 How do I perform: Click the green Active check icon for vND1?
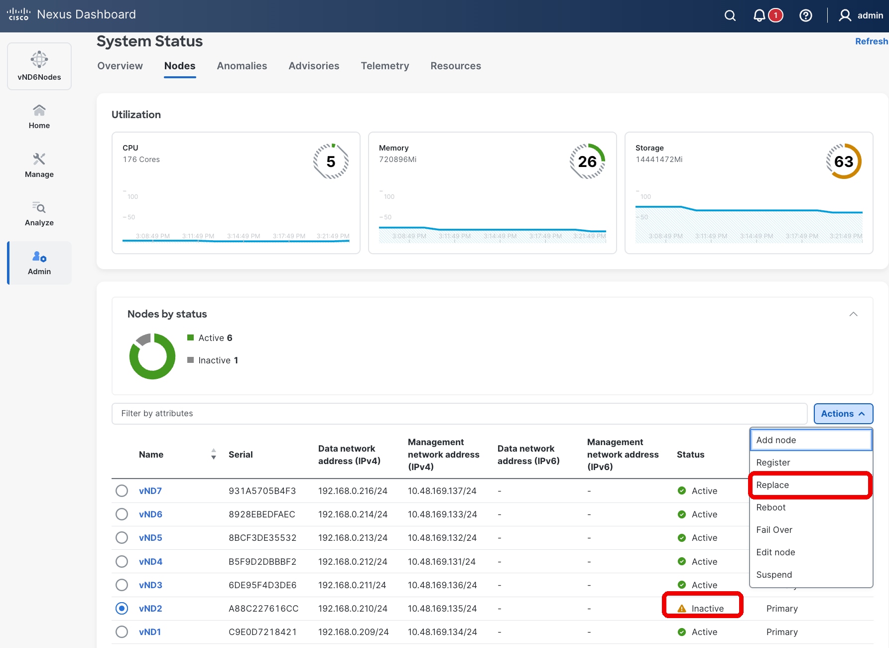tap(682, 632)
